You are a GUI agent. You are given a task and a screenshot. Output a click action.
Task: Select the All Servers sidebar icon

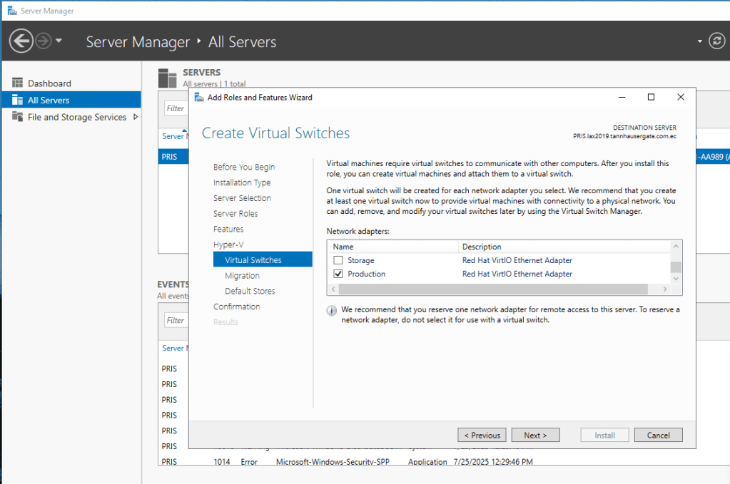pos(17,101)
